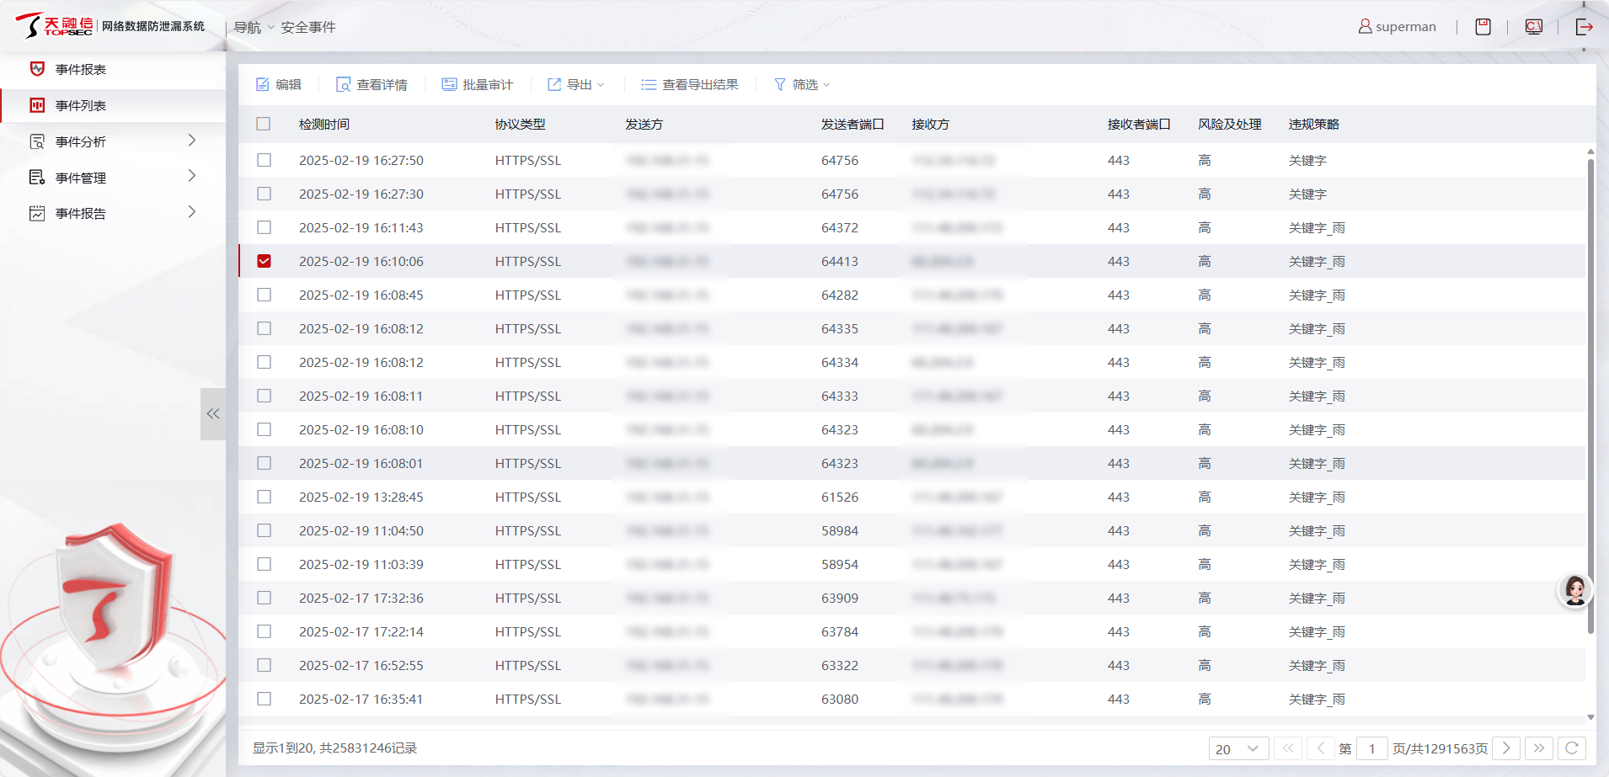Select 事件报表 in the left menu
This screenshot has width=1609, height=777.
click(x=81, y=70)
